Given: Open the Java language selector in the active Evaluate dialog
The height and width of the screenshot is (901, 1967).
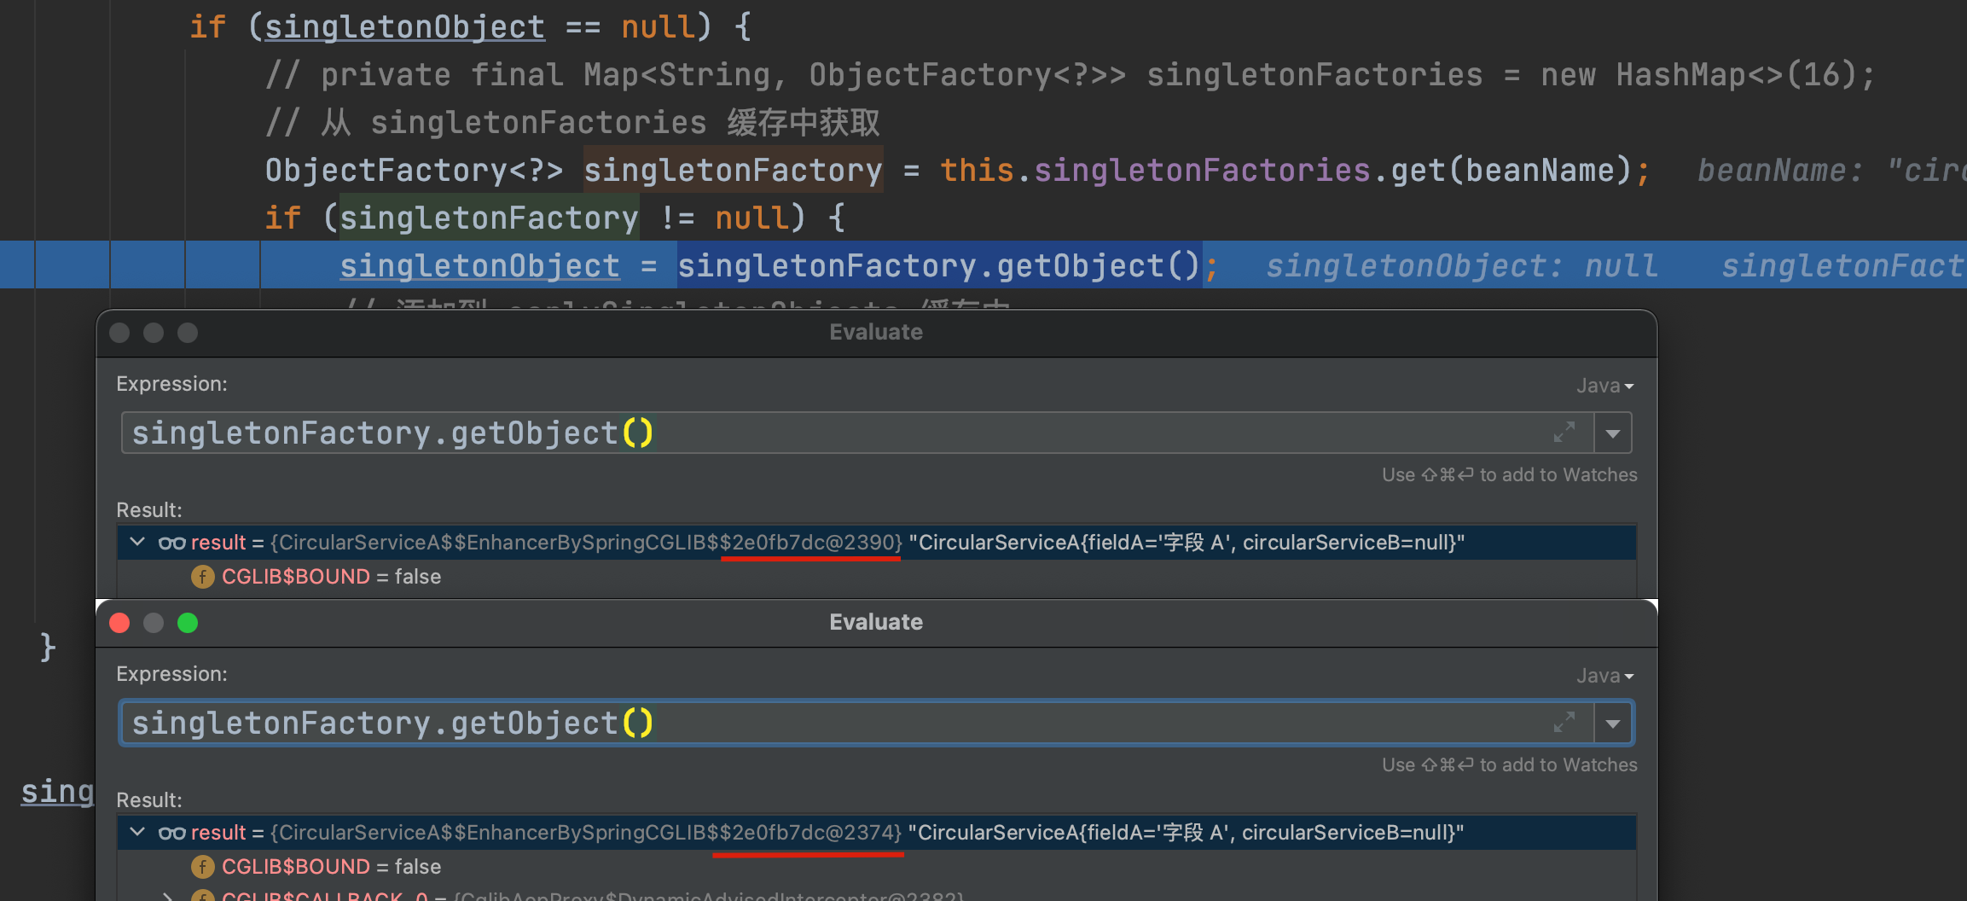Looking at the screenshot, I should pyautogui.click(x=1604, y=676).
